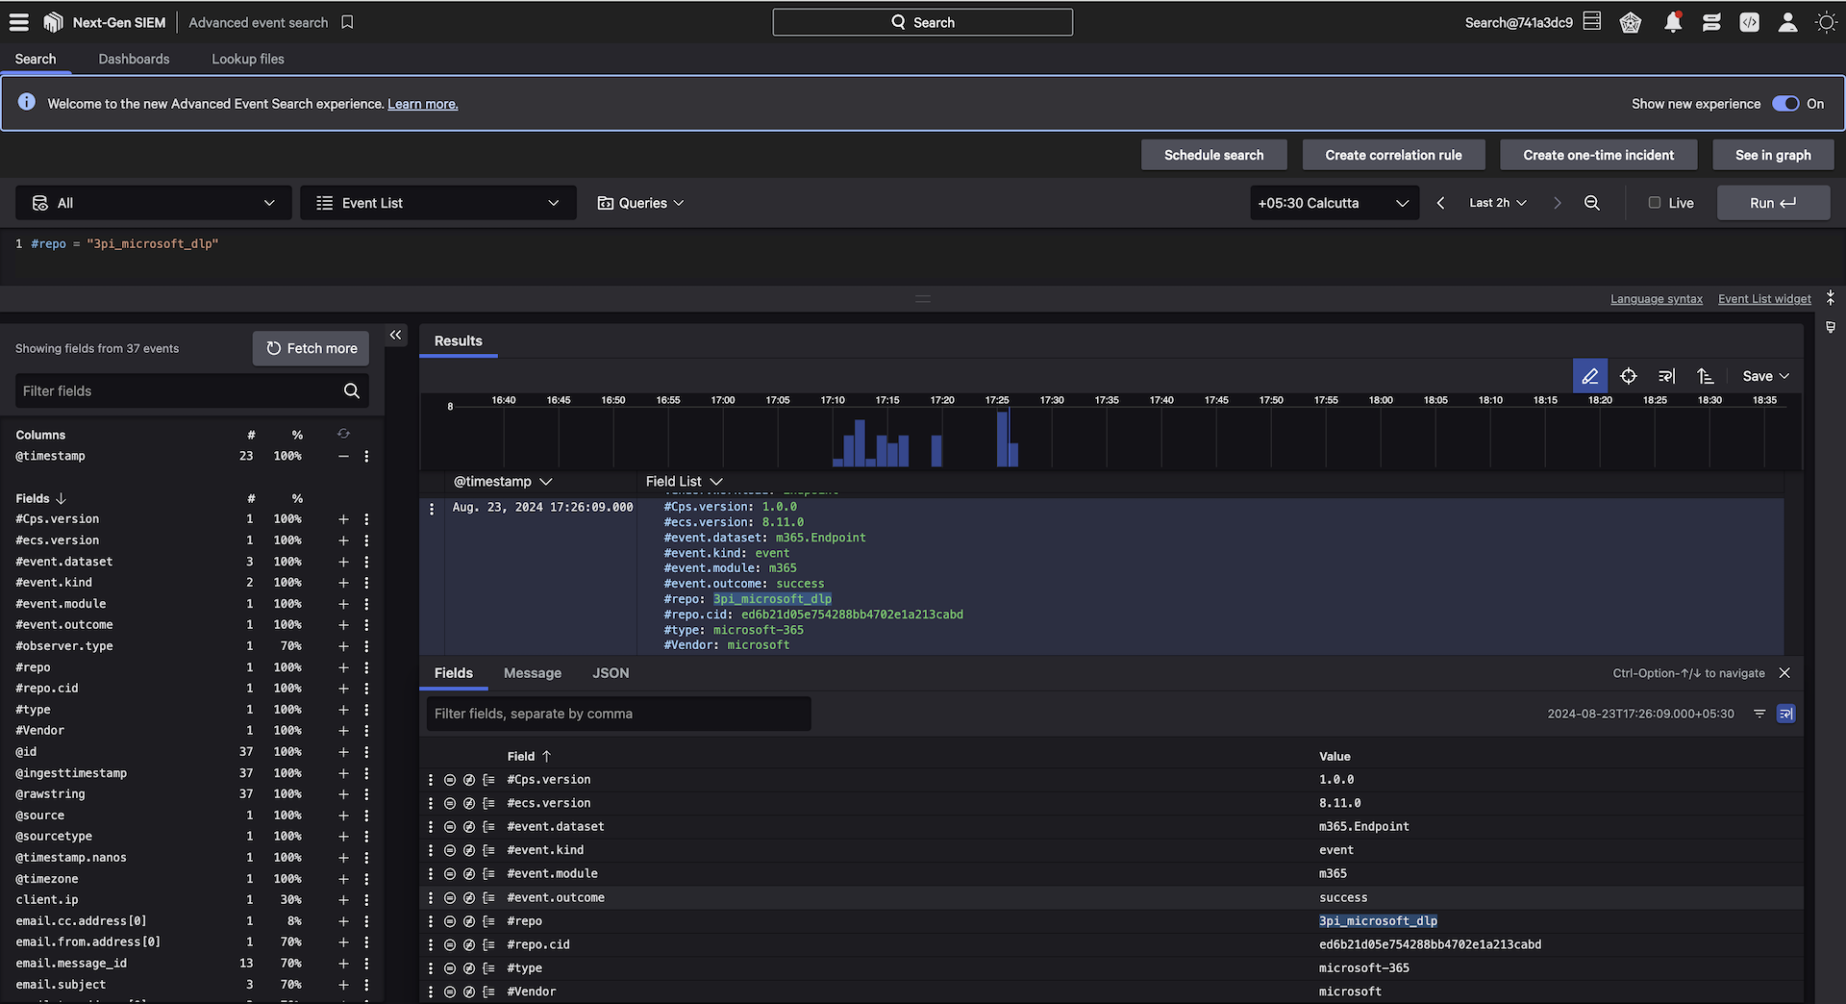
Task: Click the pencil edit icon in Results toolbar
Action: point(1589,376)
